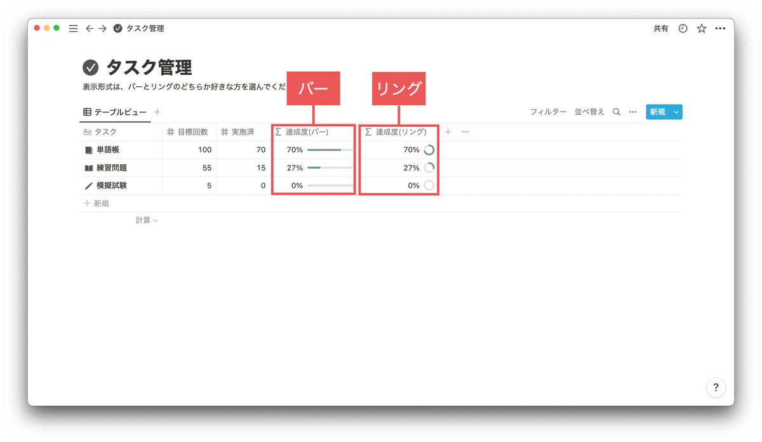Click the 27% progress ring
The height and width of the screenshot is (442, 762).
click(x=429, y=168)
